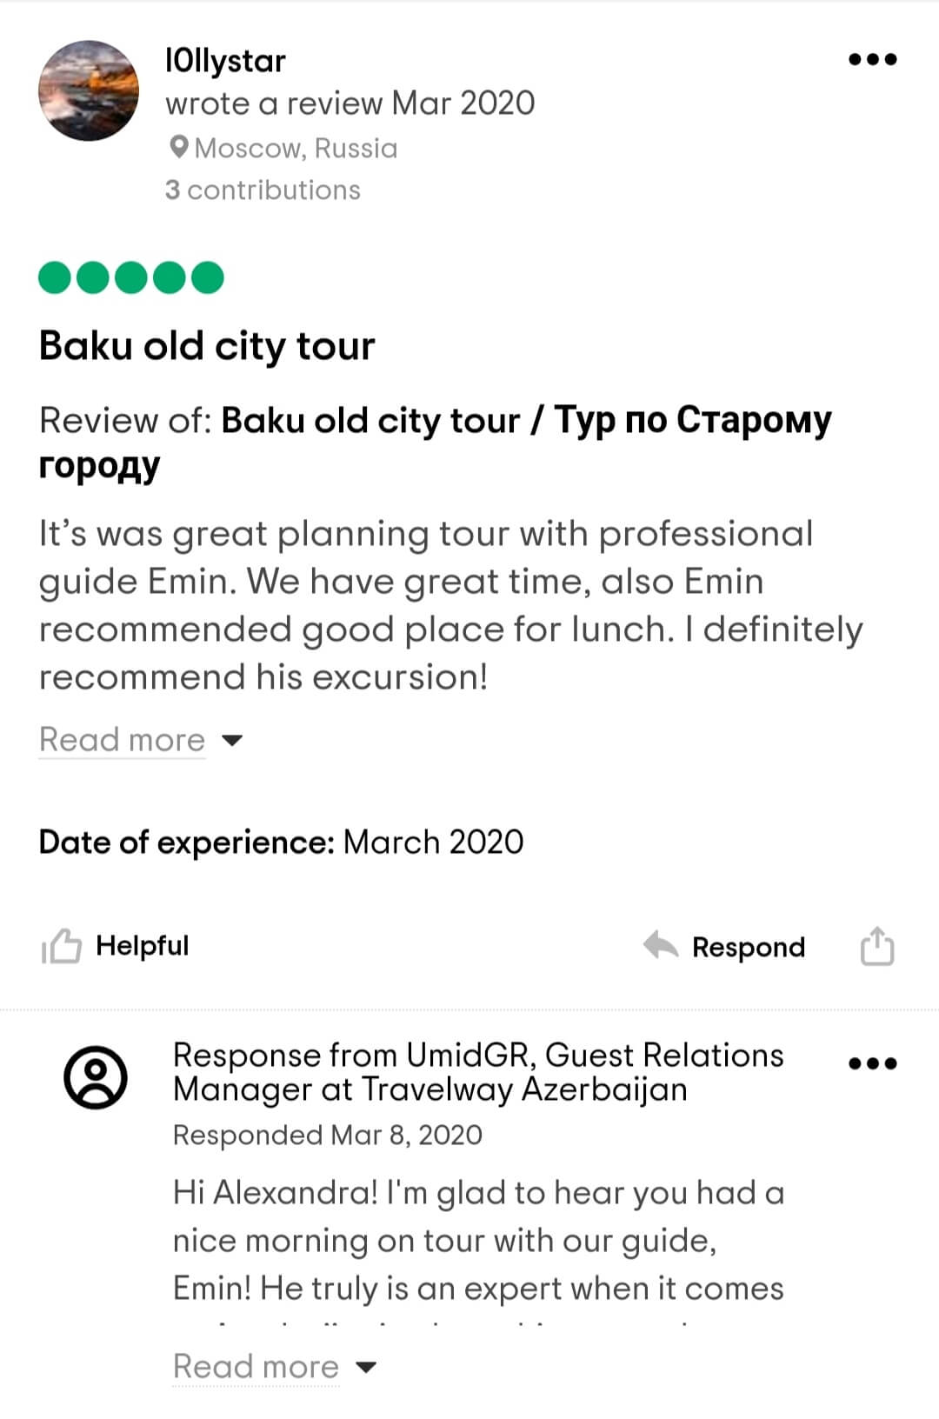
Task: Click the review title 'Baku old city tour'
Action: pyautogui.click(x=207, y=346)
